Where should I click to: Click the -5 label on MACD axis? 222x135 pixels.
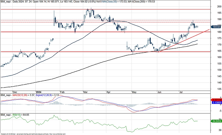tap(220, 111)
